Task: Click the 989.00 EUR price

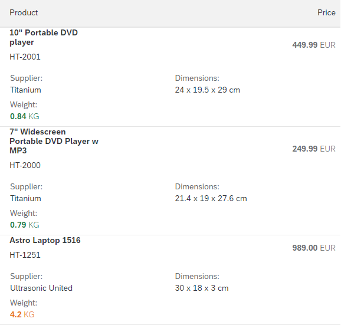Action: pos(314,248)
